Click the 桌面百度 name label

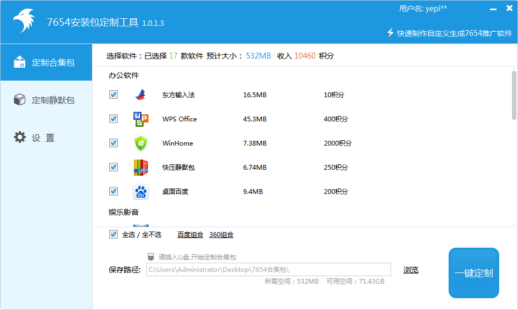tap(175, 191)
